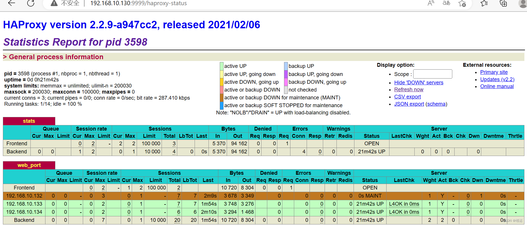The image size is (527, 225).
Task: Click the active UP, going down swatch
Action: pyautogui.click(x=222, y=74)
